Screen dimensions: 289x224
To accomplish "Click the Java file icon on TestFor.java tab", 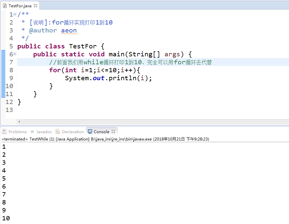I will tap(5, 6).
